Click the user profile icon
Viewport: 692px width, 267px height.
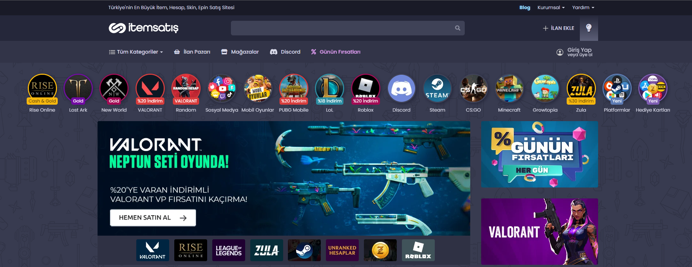click(x=560, y=52)
